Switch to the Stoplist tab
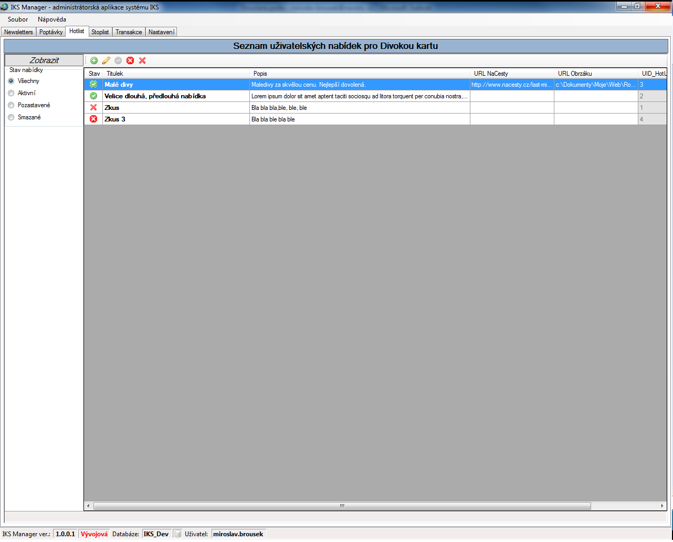The image size is (673, 542). [100, 32]
